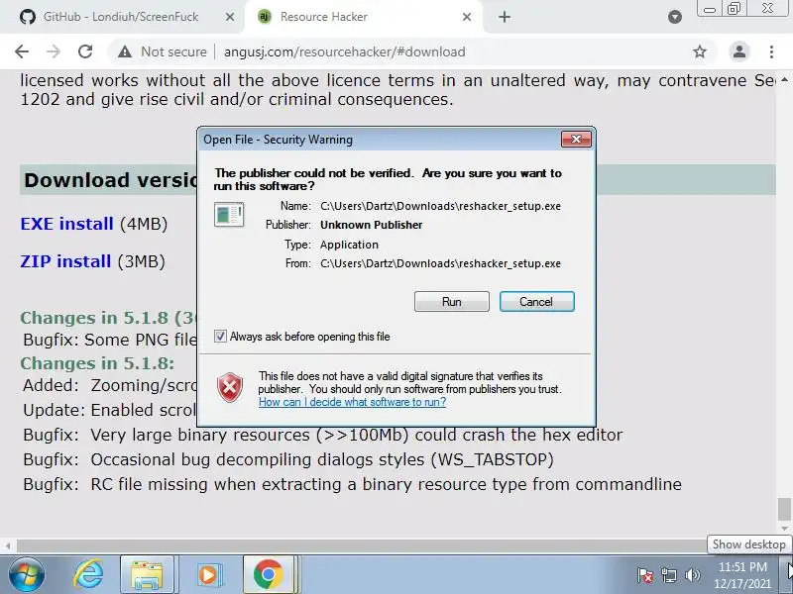Close the Resource Hacker tab
This screenshot has width=793, height=594.
click(467, 17)
